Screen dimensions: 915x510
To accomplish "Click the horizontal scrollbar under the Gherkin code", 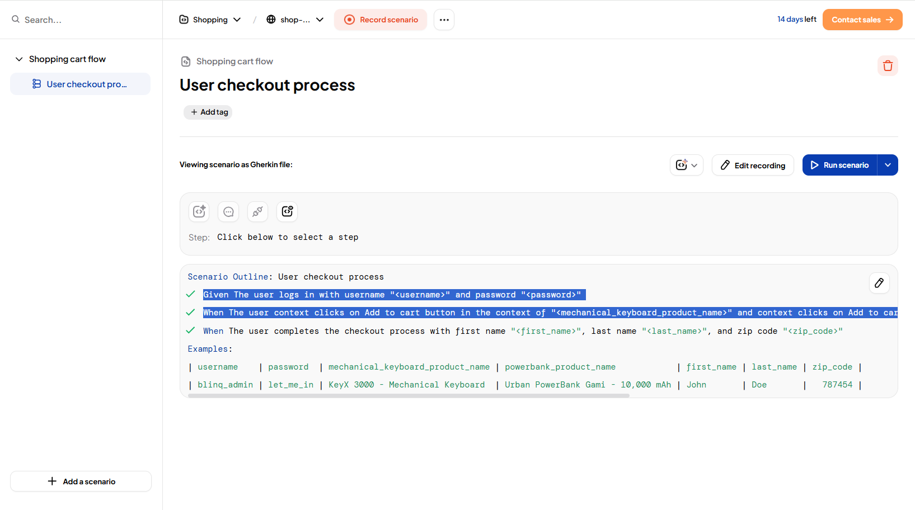I will point(409,395).
